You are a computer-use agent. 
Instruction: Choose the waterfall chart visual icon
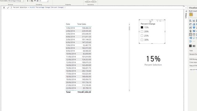coord(191,27)
